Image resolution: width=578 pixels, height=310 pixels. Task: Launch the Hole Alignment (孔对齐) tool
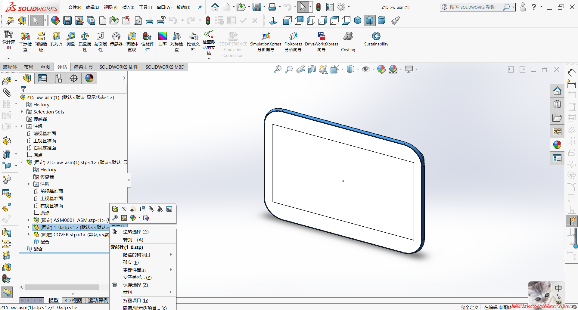57,39
